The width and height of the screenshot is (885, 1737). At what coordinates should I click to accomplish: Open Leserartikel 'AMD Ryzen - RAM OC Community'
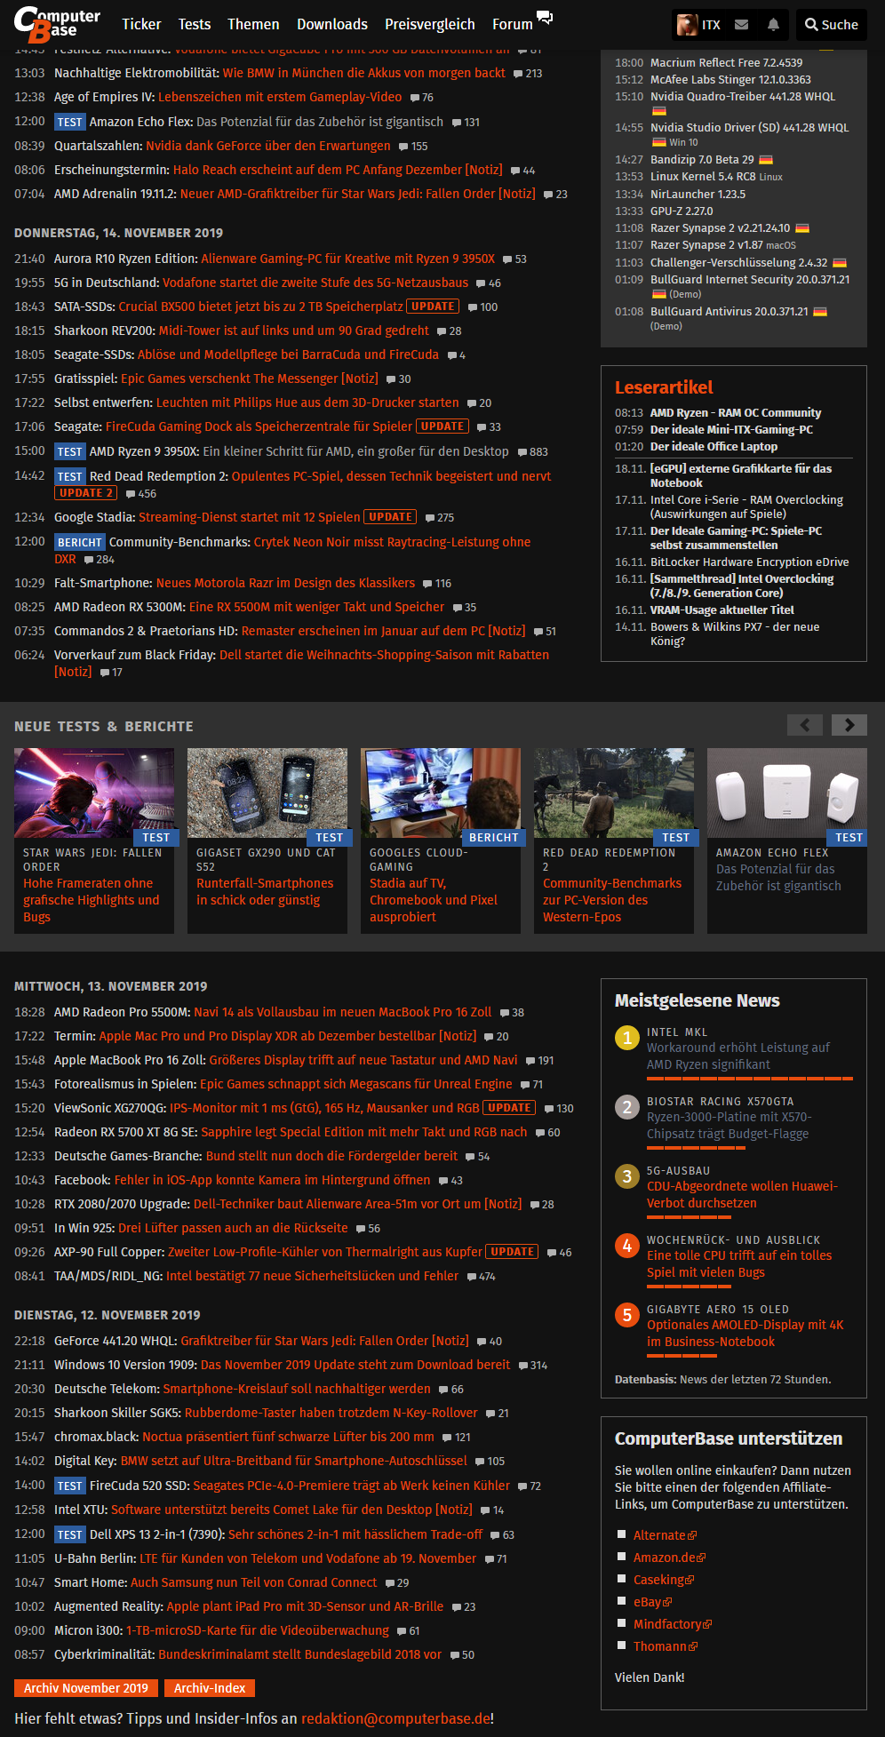click(736, 413)
